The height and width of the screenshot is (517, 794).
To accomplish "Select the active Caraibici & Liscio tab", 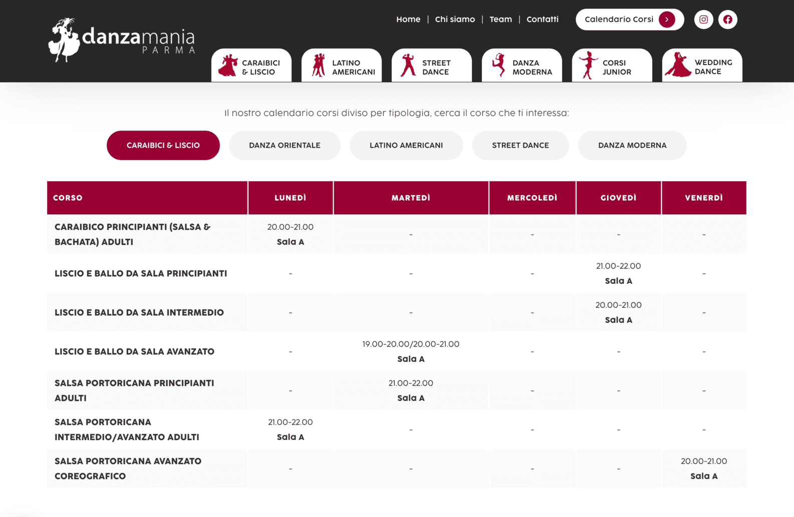I will point(163,145).
